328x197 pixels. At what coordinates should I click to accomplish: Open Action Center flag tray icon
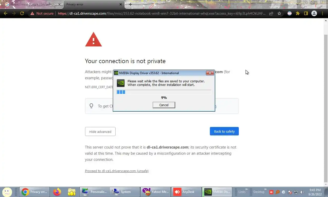(x=290, y=192)
